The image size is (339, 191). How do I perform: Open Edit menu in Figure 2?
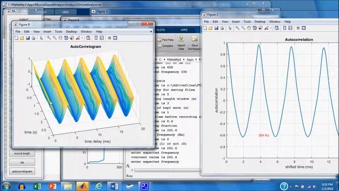[x=215, y=22]
